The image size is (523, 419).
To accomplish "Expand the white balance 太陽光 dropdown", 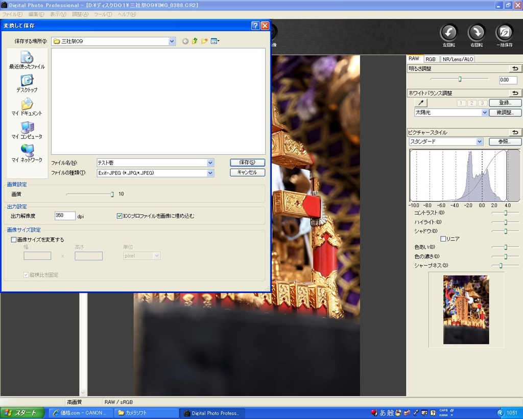I will coord(485,112).
